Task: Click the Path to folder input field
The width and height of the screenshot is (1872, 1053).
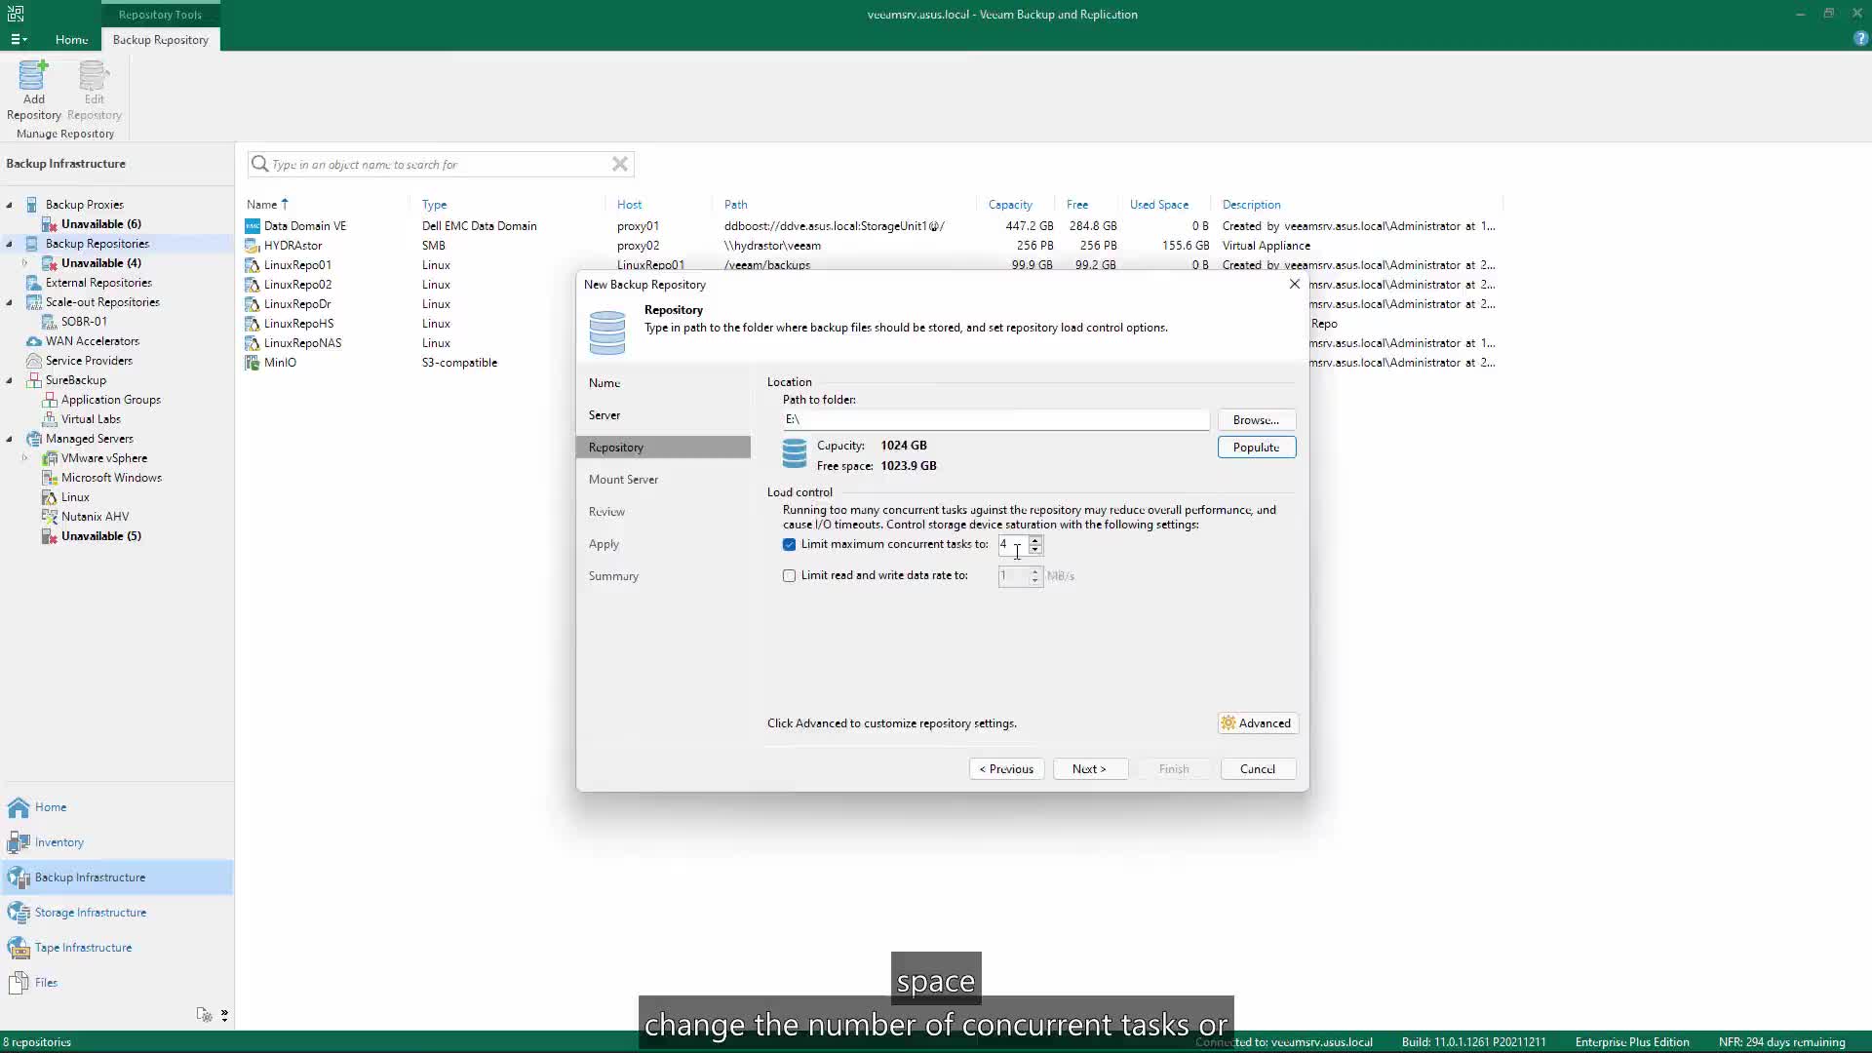Action: pos(995,420)
